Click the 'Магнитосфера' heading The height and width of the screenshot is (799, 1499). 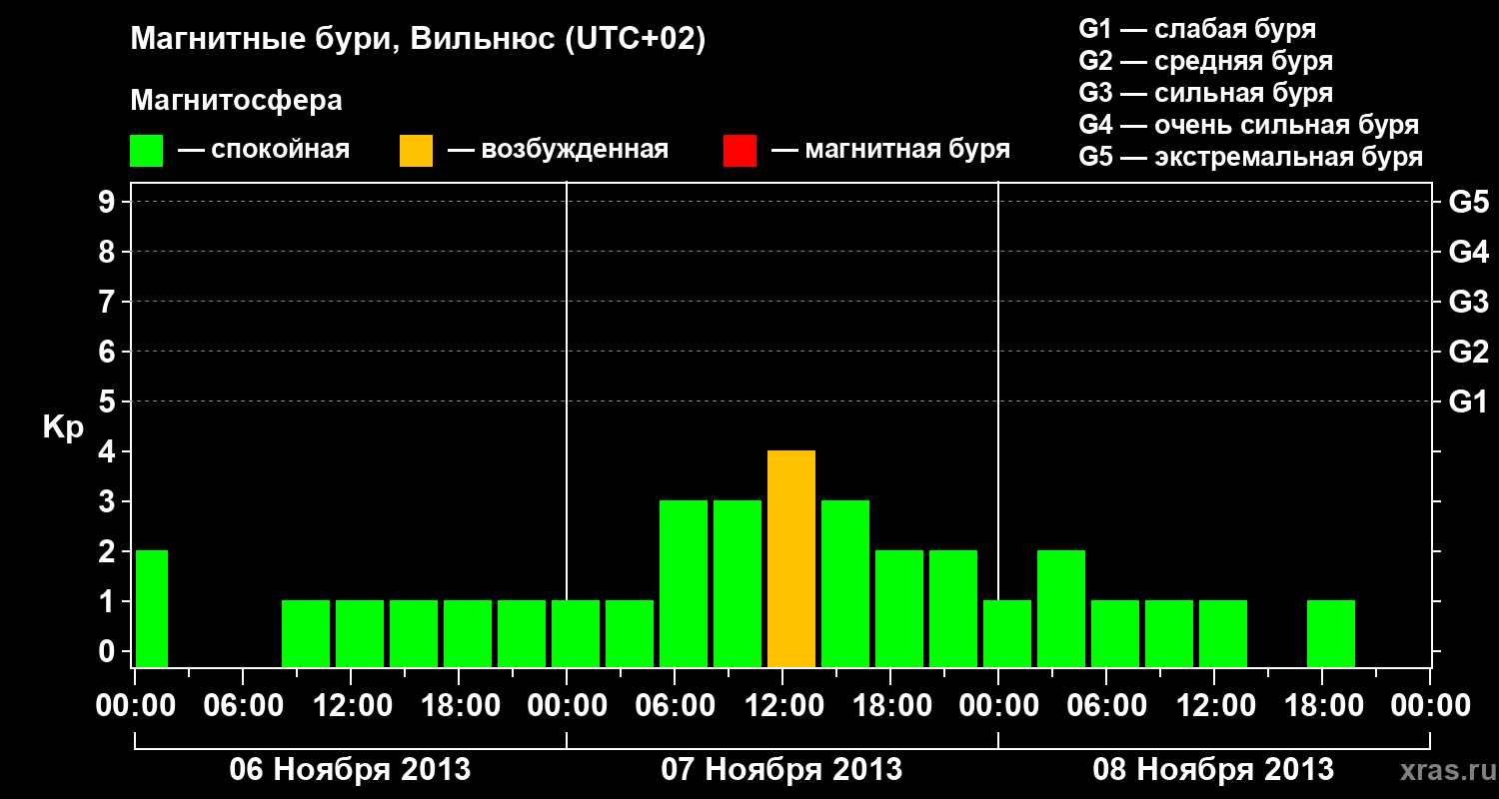point(237,101)
